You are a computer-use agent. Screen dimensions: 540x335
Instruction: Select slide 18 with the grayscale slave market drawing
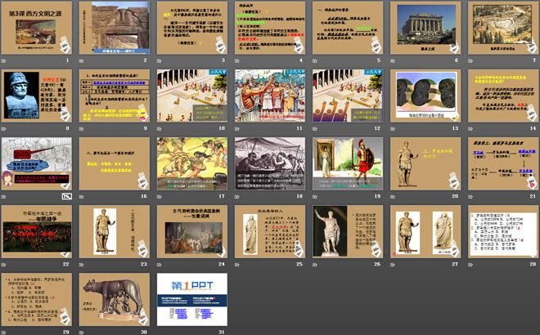tap(270, 163)
